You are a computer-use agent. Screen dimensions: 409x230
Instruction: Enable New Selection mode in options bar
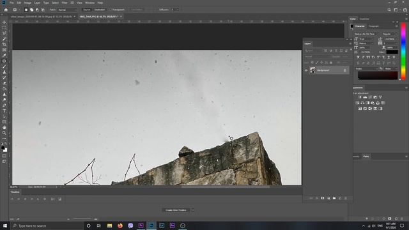[x=26, y=10]
